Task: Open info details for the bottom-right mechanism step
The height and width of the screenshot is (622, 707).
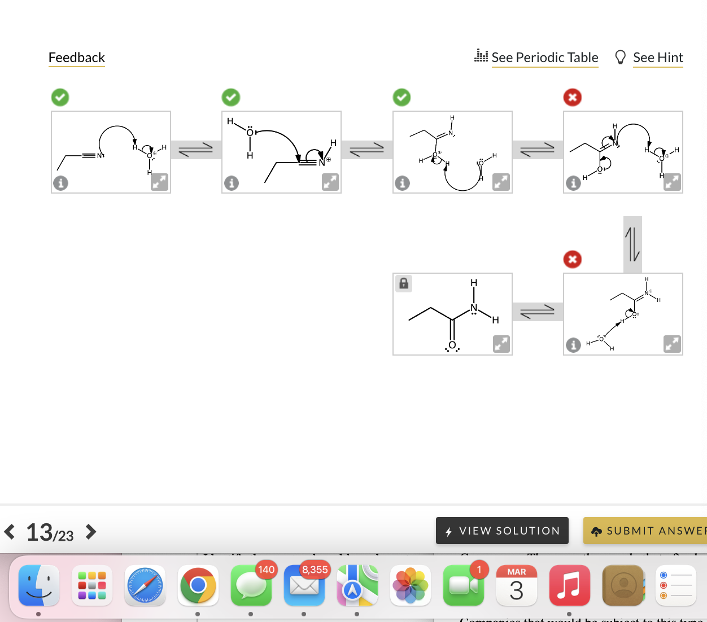Action: [573, 345]
